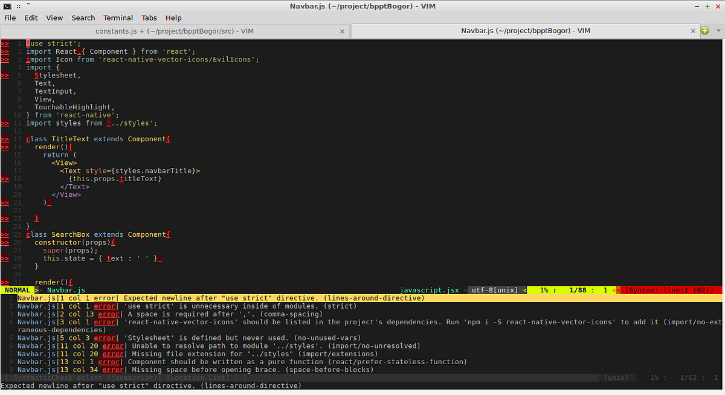The height and width of the screenshot is (395, 725).
Task: Click the error sign marker beside line 5
Action: tap(4, 75)
